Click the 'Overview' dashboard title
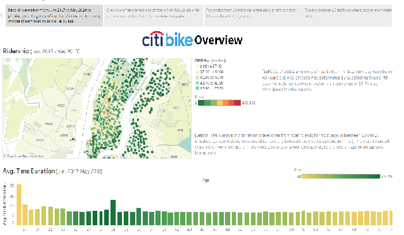 (x=218, y=40)
